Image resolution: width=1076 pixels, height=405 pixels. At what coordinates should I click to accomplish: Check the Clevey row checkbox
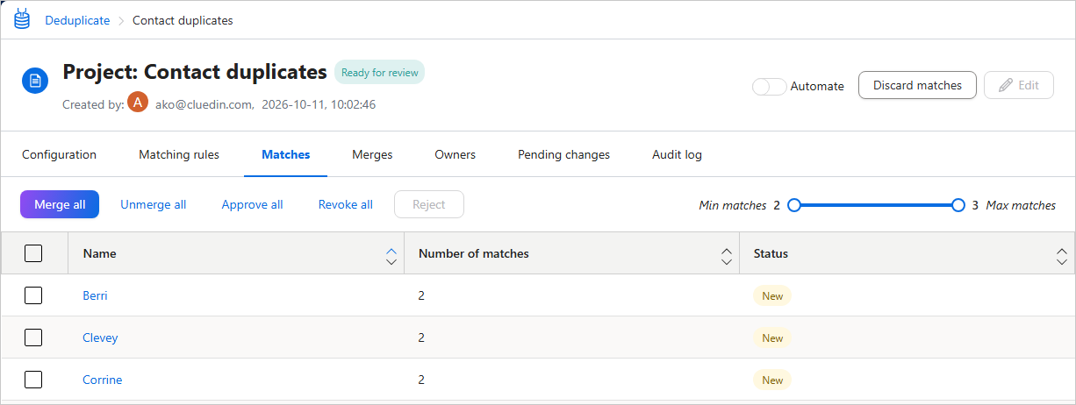[33, 337]
